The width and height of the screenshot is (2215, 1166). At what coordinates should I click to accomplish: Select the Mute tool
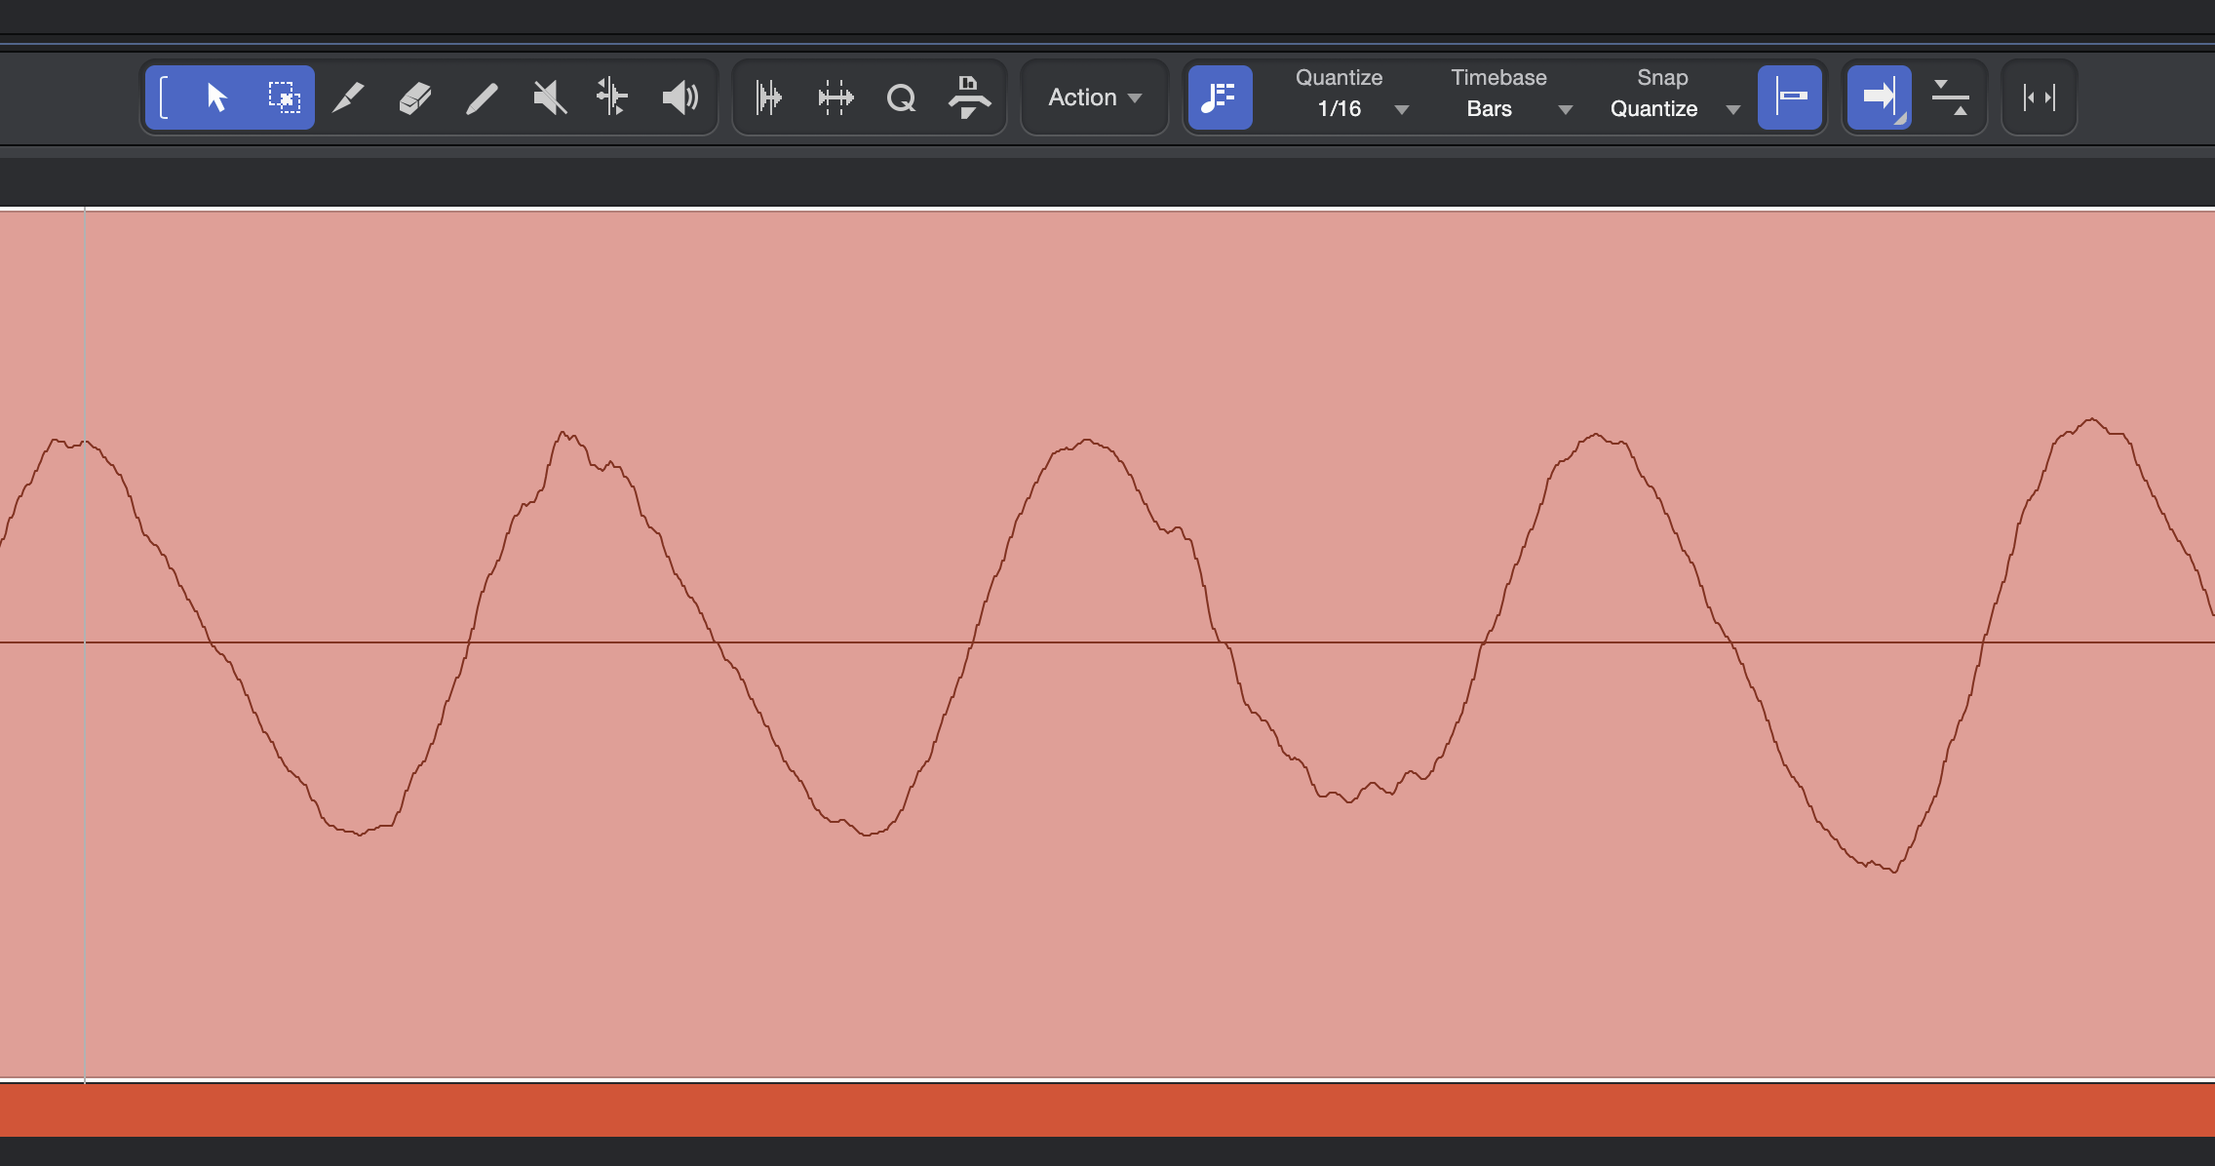549,97
